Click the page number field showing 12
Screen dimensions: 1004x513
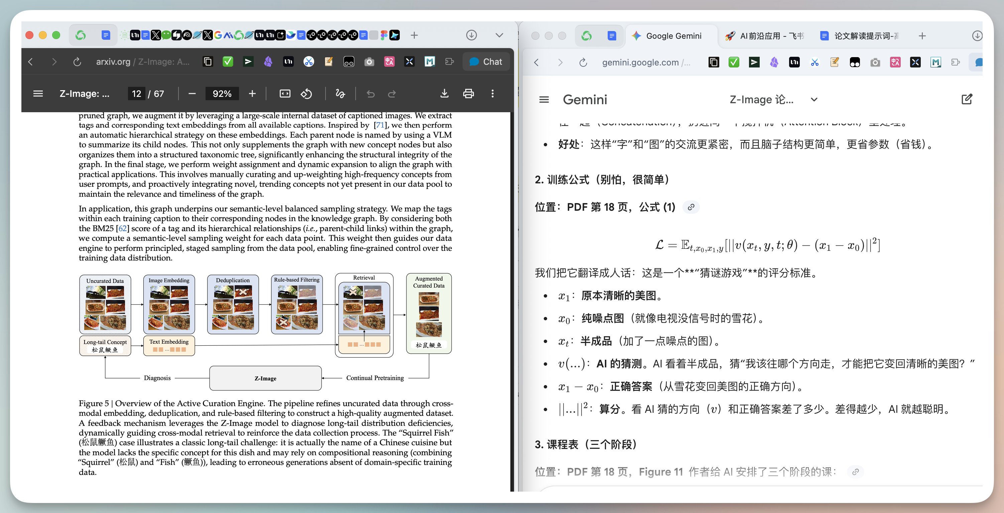(136, 94)
